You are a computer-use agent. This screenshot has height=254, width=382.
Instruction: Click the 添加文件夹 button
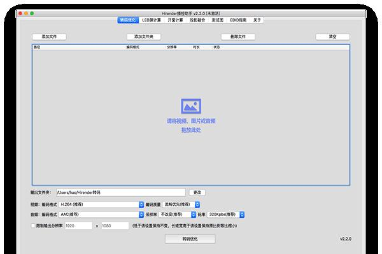click(x=144, y=37)
